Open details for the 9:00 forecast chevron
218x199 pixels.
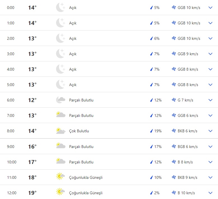[210, 147]
